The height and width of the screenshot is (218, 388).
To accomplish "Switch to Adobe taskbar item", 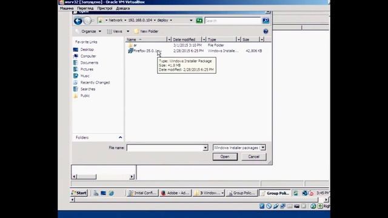I will pyautogui.click(x=175, y=193).
